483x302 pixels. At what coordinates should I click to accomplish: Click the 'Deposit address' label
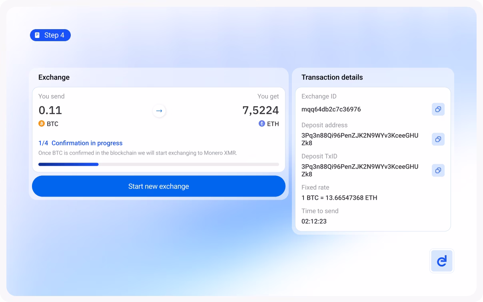coord(325,125)
